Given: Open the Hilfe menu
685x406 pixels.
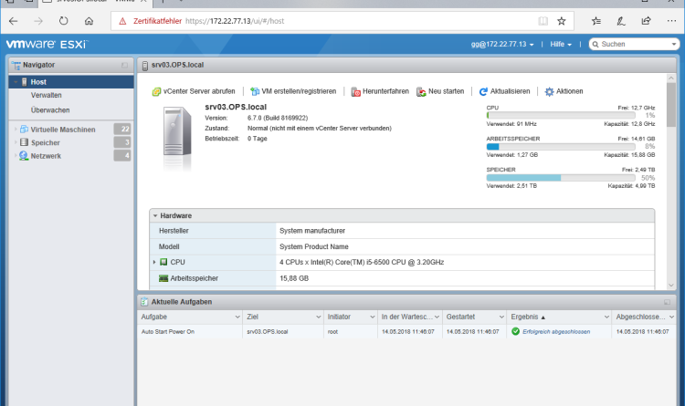Looking at the screenshot, I should point(561,44).
